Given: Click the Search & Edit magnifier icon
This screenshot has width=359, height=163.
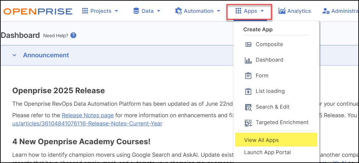Looking at the screenshot, I should point(248,107).
